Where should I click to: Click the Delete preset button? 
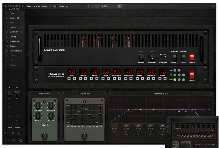click(45, 6)
